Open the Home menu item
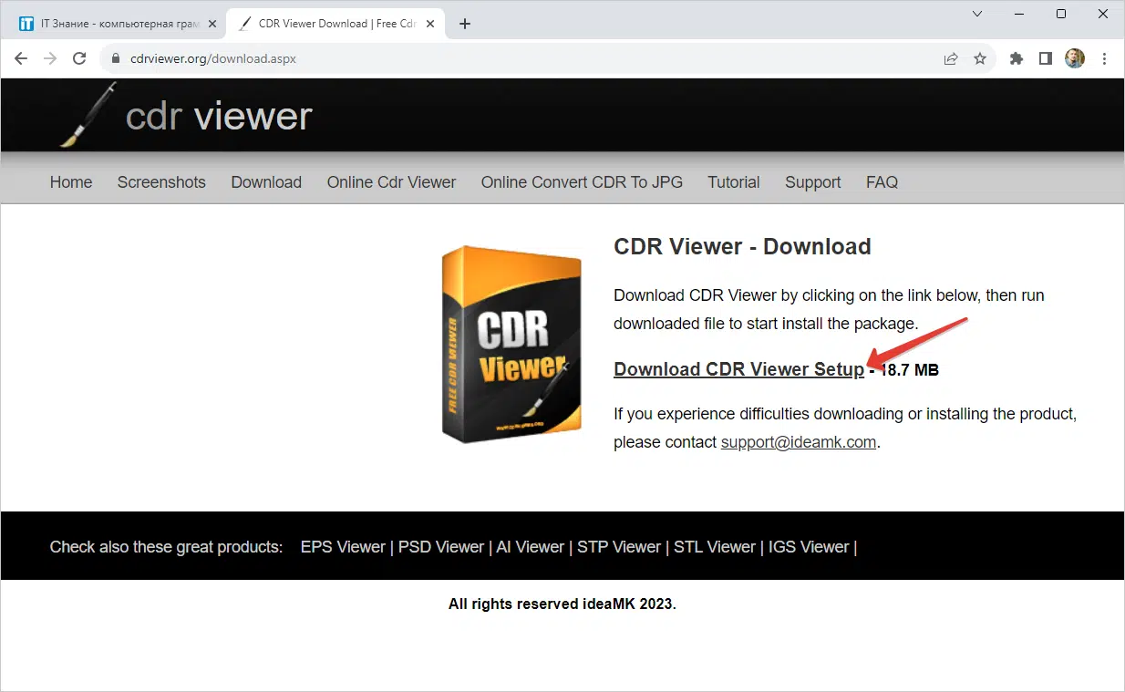This screenshot has width=1125, height=692. 71,182
